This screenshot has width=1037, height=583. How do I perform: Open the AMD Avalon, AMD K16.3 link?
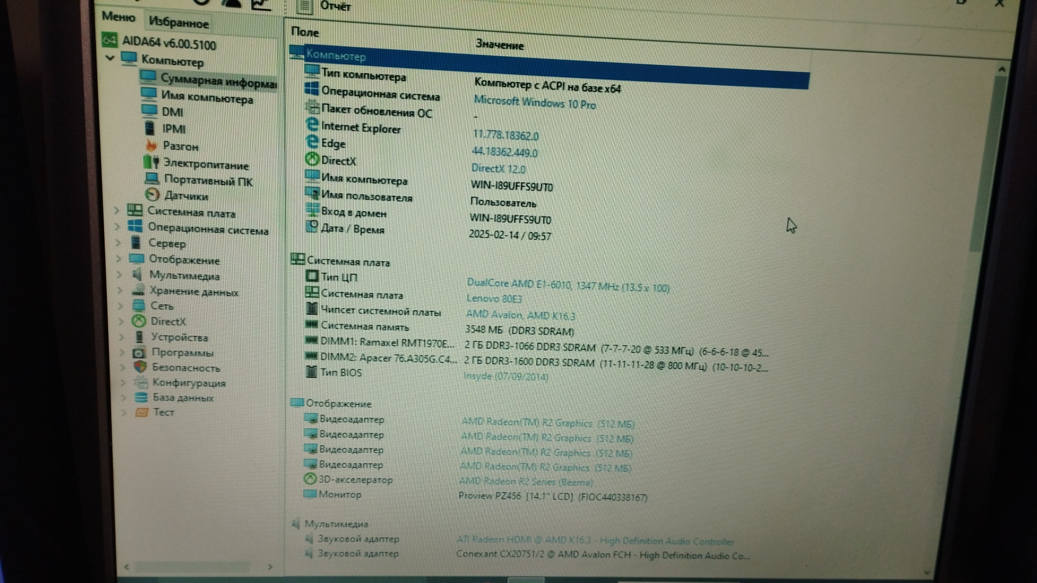pyautogui.click(x=521, y=315)
